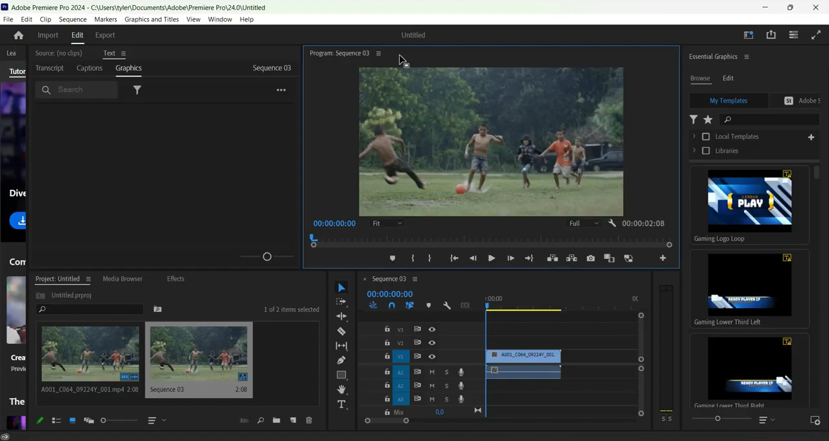Select the Type tool
This screenshot has width=829, height=441.
tap(341, 404)
